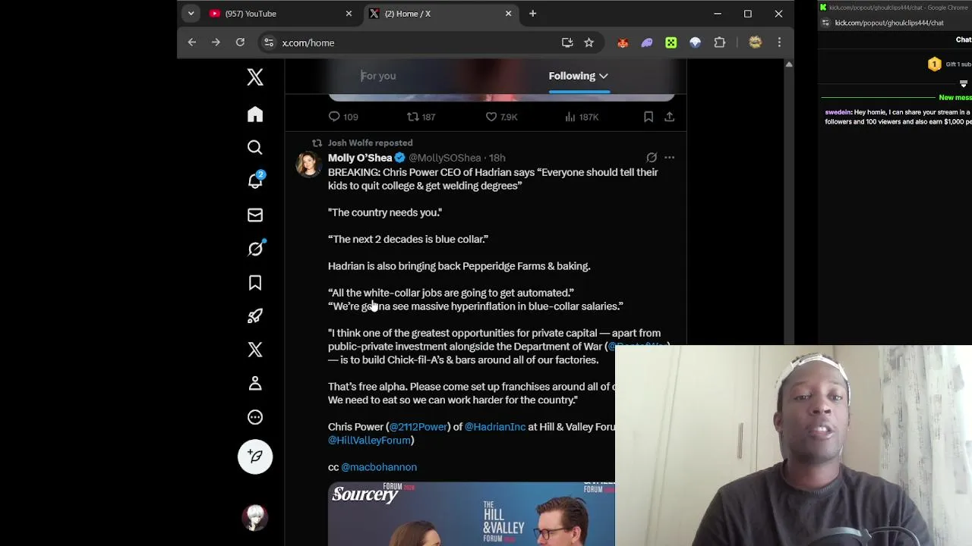Open More options circle in sidebar

coord(255,417)
